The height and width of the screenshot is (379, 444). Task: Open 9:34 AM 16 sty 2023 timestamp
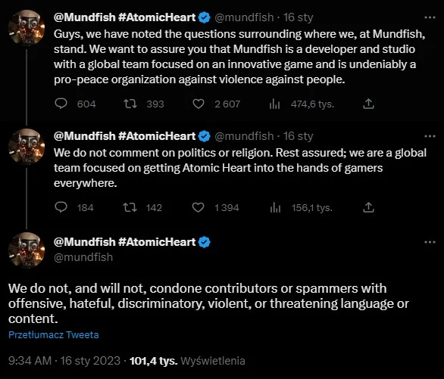click(64, 361)
